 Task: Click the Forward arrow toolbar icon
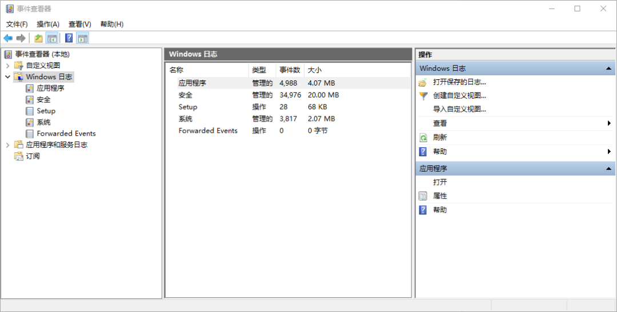[x=21, y=38]
